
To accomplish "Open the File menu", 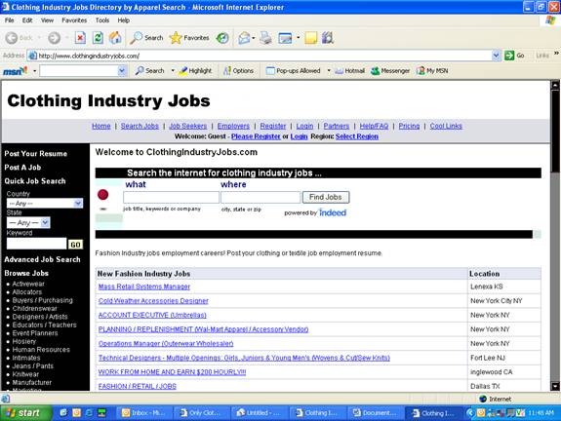I will (x=10, y=20).
